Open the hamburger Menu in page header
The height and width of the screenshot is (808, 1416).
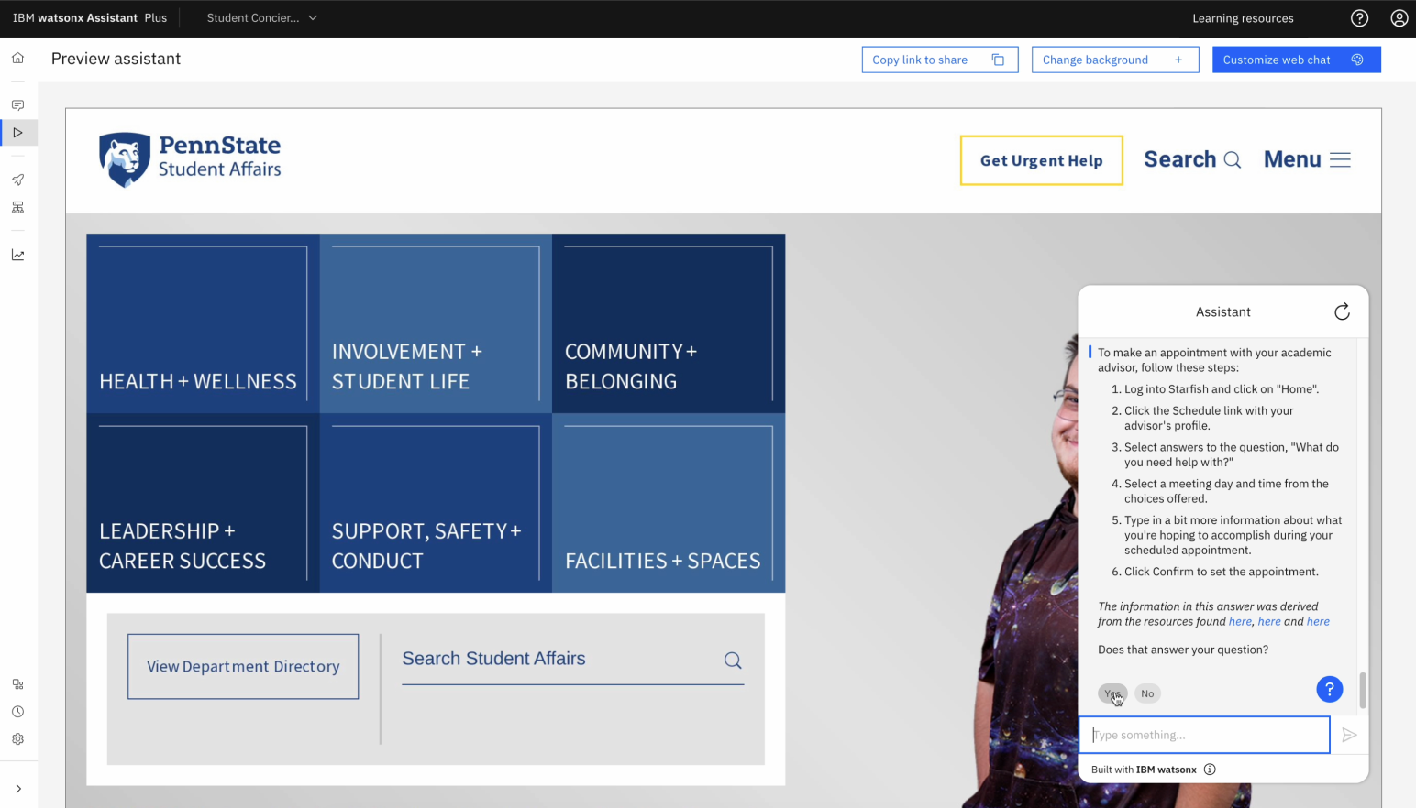[1307, 159]
